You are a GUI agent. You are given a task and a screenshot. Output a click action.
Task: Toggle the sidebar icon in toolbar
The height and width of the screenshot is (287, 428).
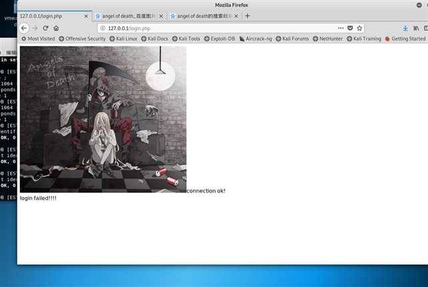point(426,28)
